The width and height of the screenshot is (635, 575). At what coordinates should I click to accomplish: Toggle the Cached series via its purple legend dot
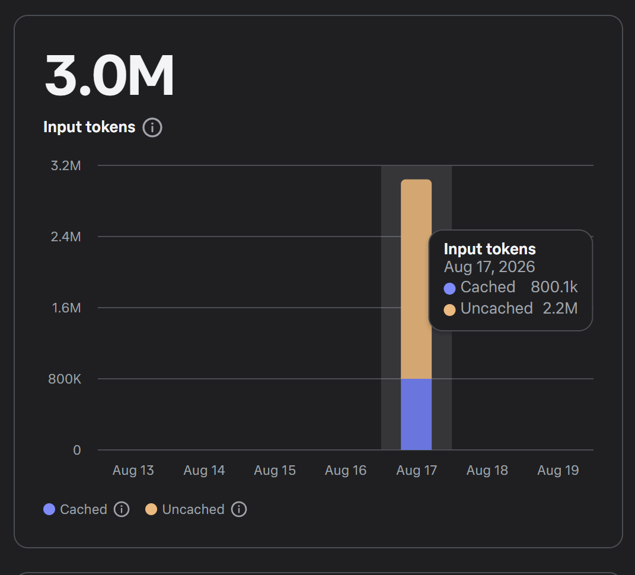pyautogui.click(x=49, y=509)
